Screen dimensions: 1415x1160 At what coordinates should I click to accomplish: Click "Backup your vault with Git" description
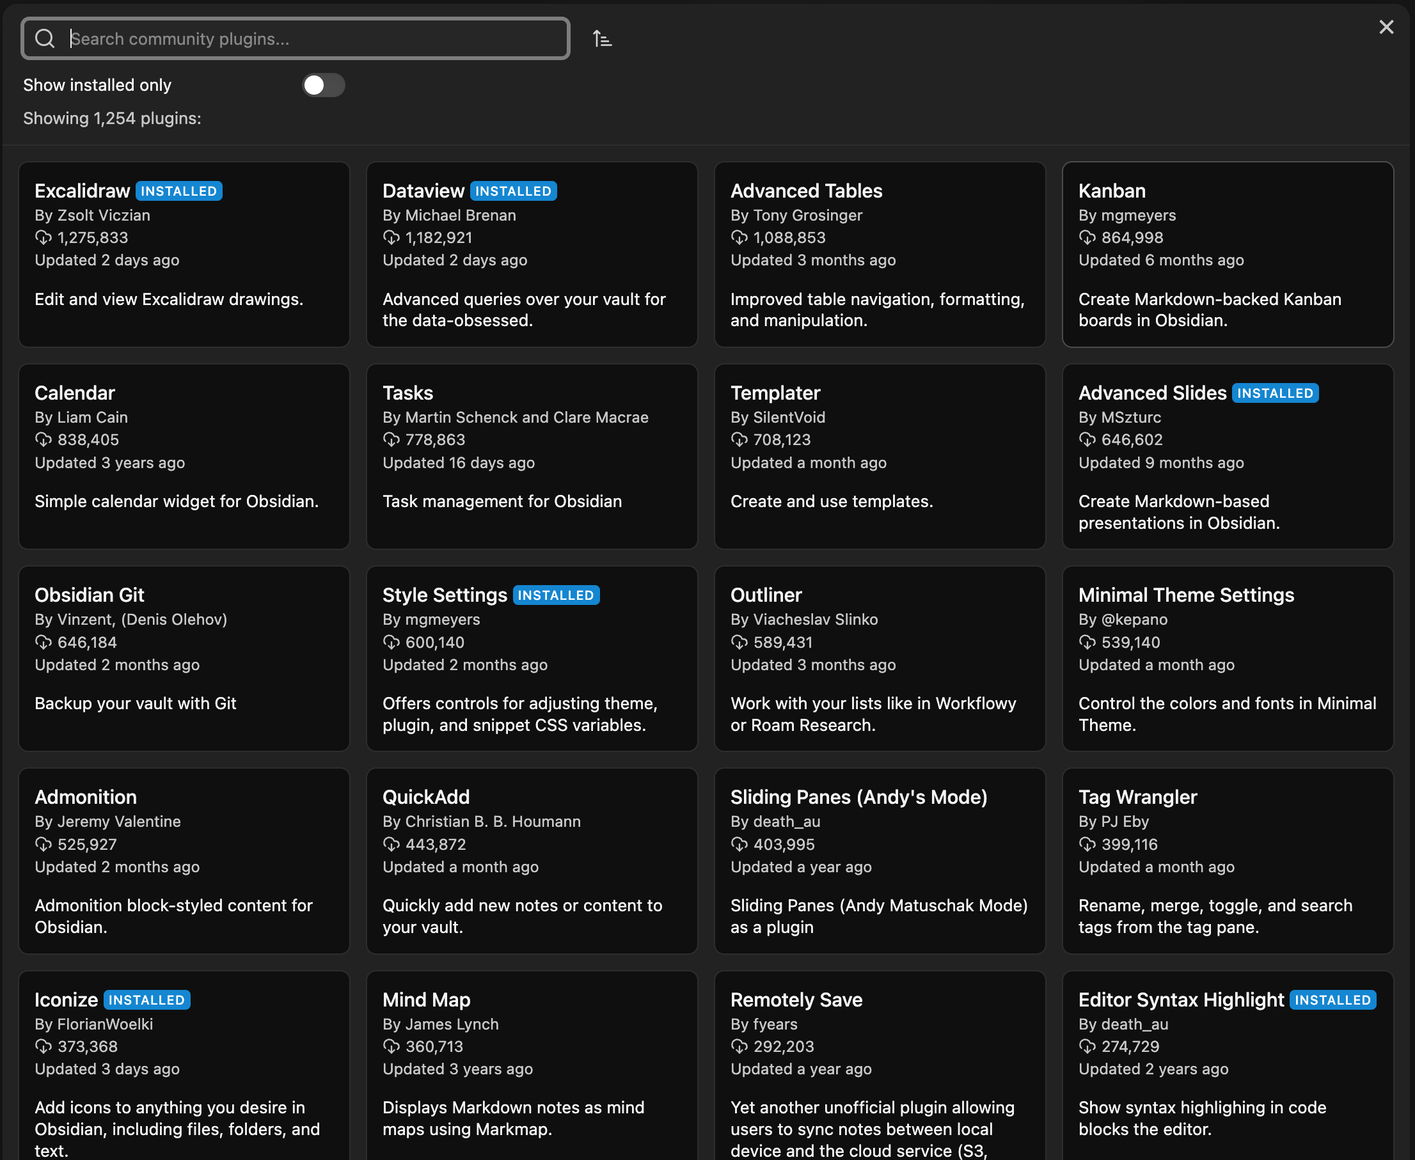click(x=136, y=703)
